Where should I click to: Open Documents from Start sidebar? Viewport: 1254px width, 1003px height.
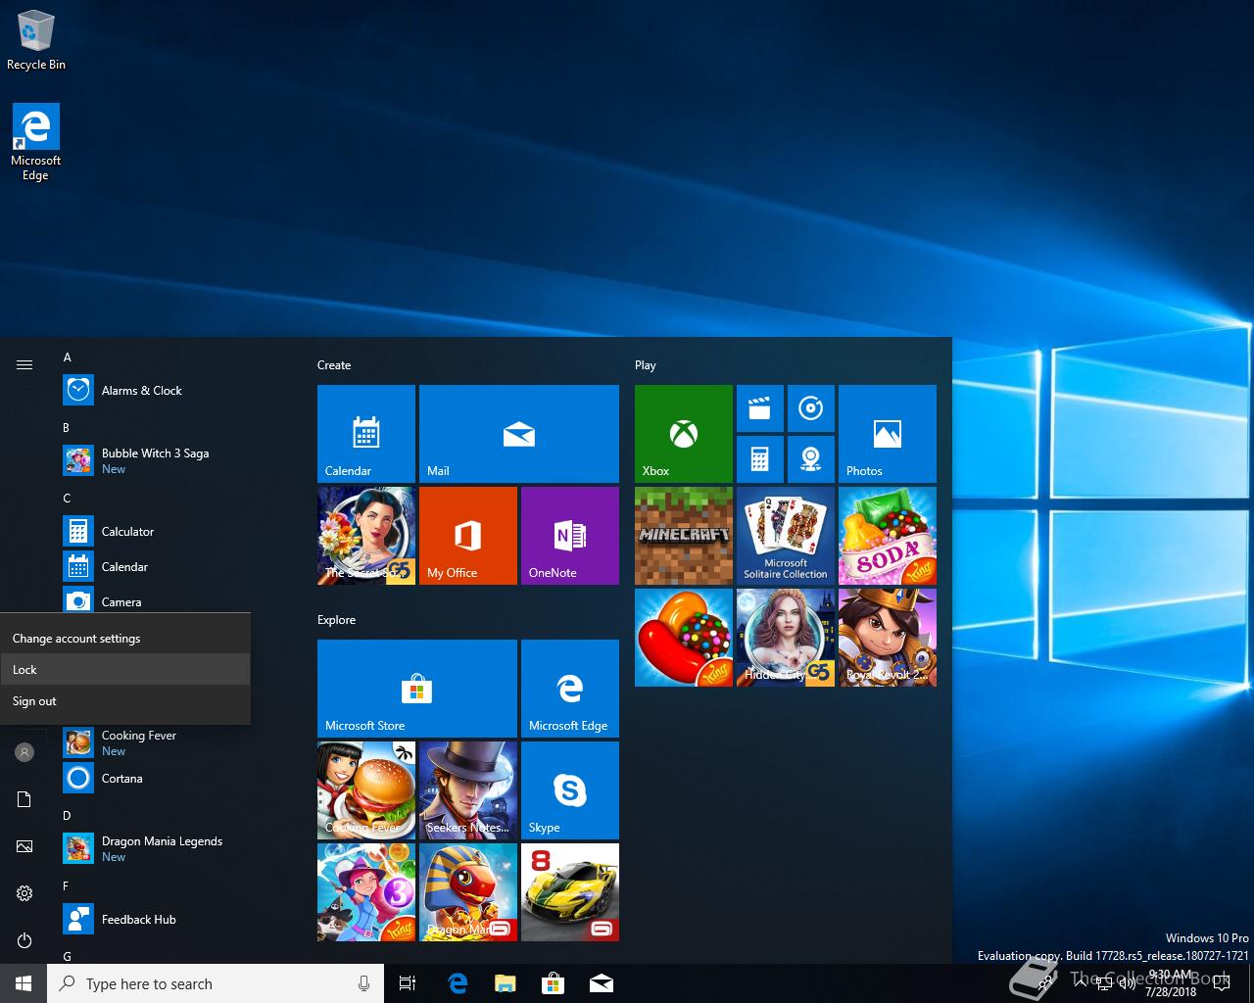[x=24, y=799]
